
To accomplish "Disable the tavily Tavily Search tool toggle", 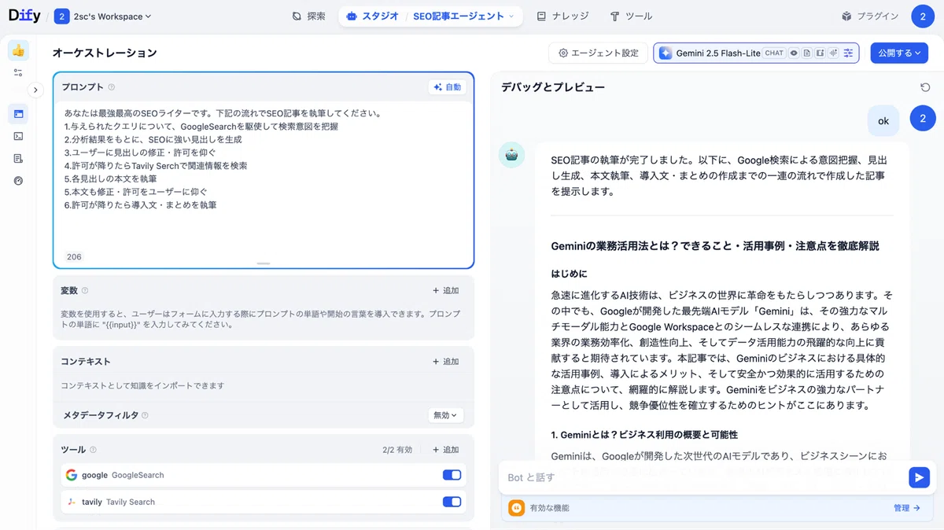I will [452, 502].
